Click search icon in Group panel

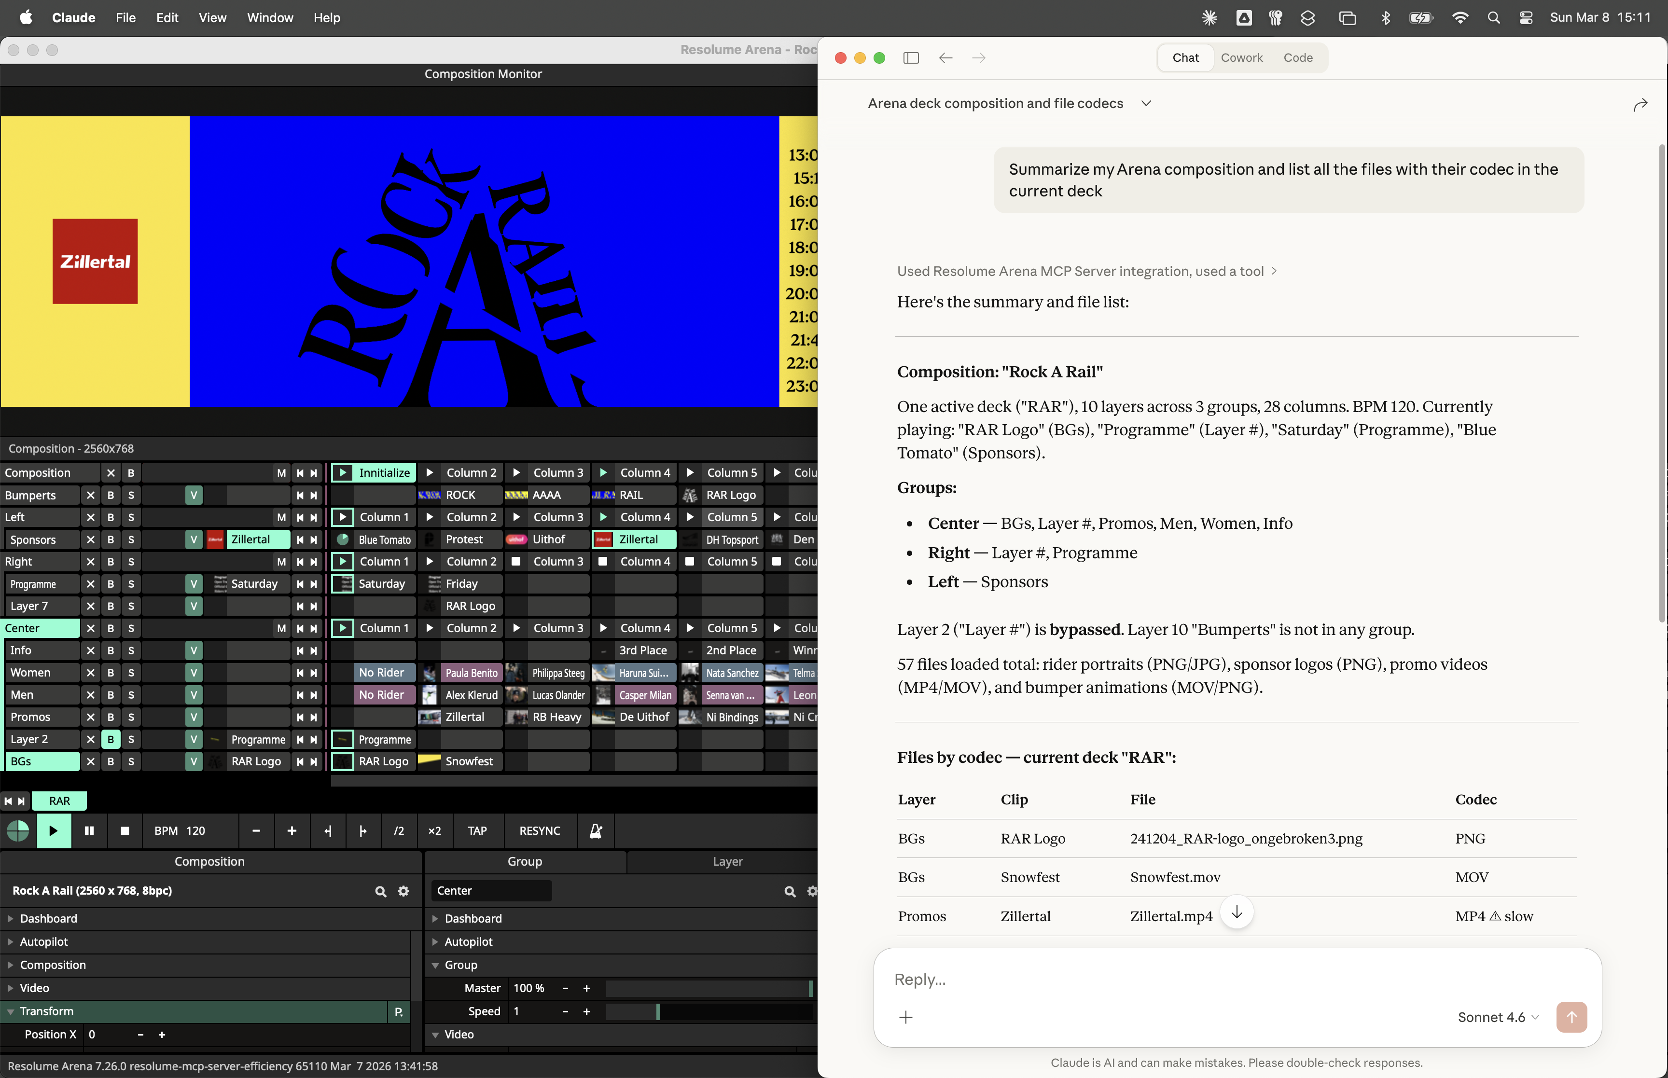pos(790,891)
